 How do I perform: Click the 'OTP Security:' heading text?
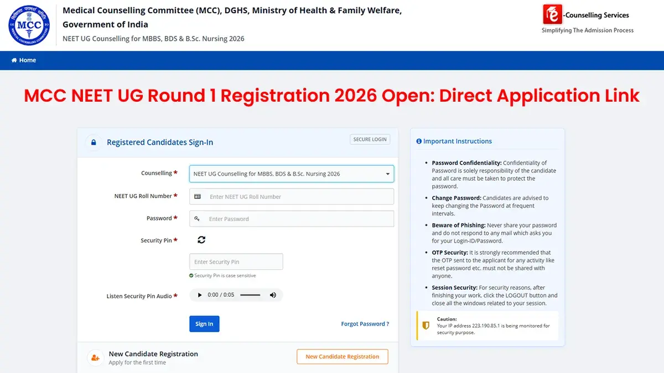click(x=450, y=253)
